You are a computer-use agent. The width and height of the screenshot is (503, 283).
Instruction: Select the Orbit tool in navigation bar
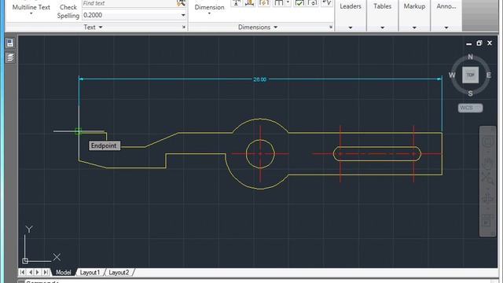click(487, 198)
